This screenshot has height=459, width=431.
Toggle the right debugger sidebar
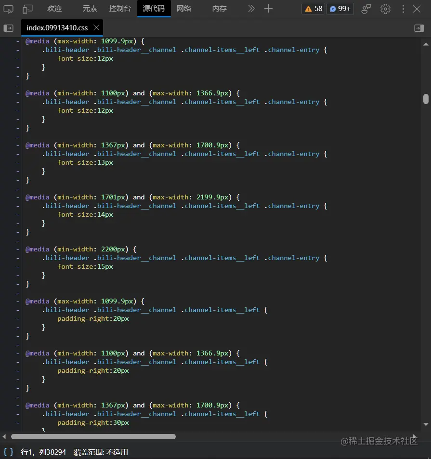(419, 28)
